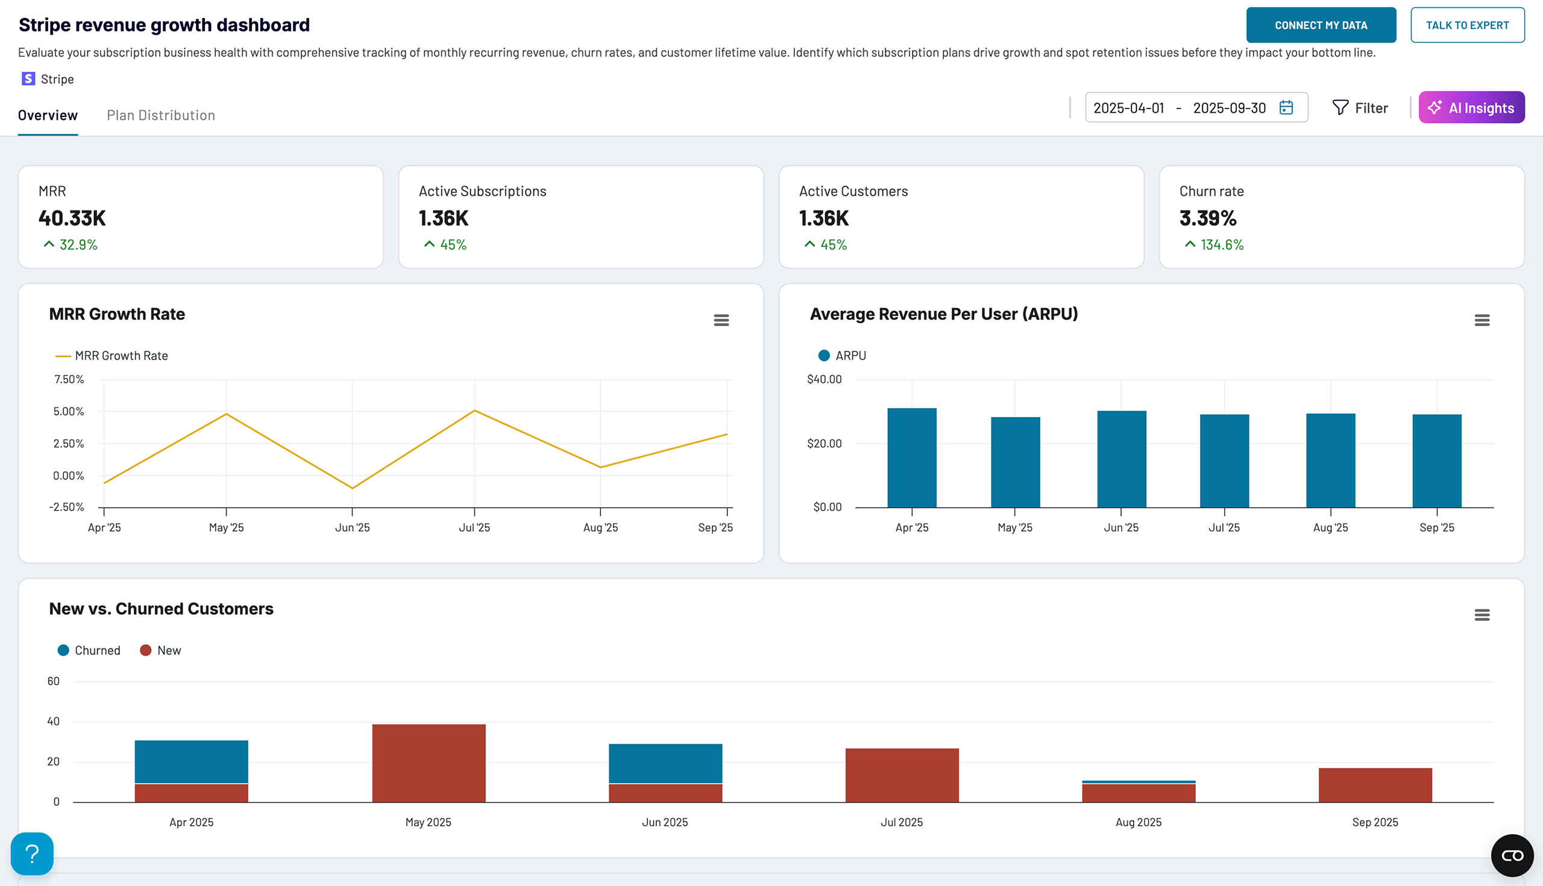1543x886 pixels.
Task: Click the calendar icon in date range
Action: point(1286,108)
